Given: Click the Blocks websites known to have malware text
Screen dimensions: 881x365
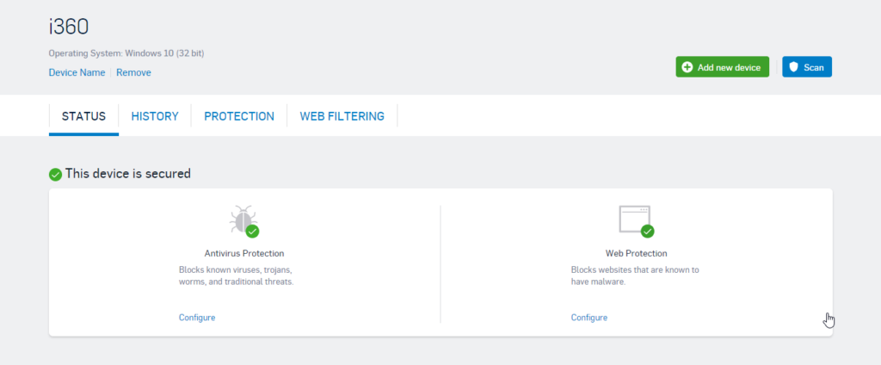Looking at the screenshot, I should point(635,275).
